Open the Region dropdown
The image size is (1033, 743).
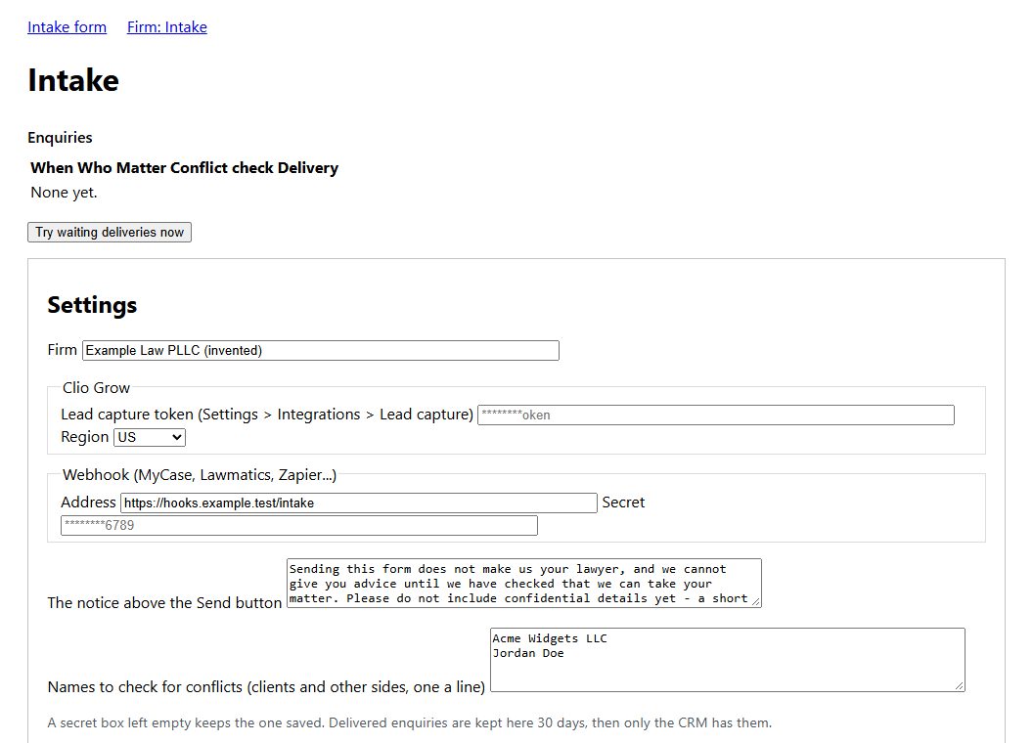150,437
